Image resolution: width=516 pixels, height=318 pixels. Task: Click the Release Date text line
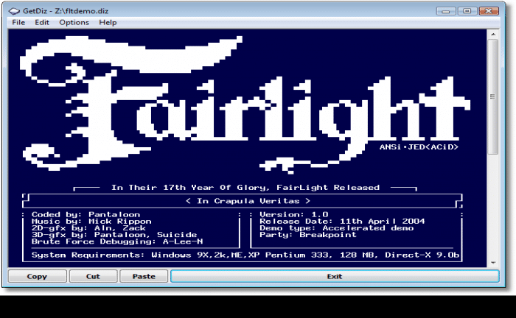point(342,221)
